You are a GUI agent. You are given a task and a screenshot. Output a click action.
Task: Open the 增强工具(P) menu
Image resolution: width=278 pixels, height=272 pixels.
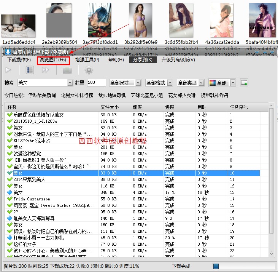pyautogui.click(x=87, y=60)
